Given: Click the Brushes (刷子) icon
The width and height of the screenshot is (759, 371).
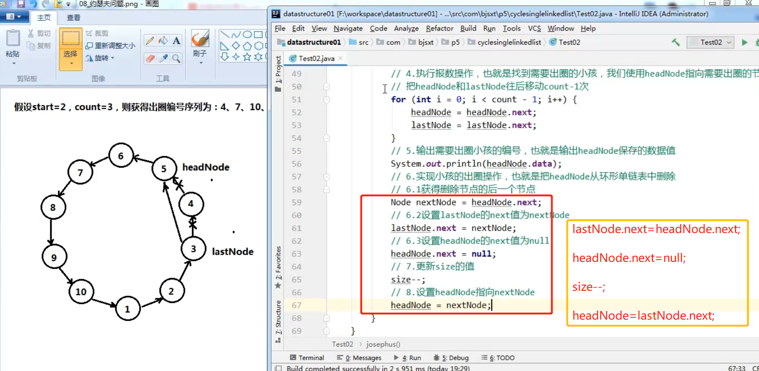Looking at the screenshot, I should (200, 38).
